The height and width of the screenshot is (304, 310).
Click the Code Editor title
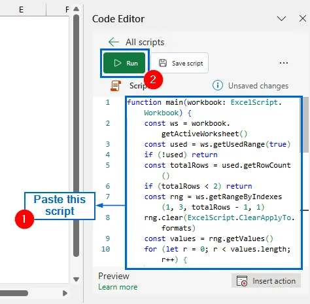(x=118, y=19)
